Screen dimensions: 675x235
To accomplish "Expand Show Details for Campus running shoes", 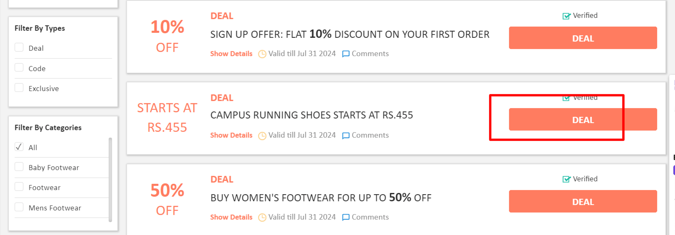I will point(231,135).
